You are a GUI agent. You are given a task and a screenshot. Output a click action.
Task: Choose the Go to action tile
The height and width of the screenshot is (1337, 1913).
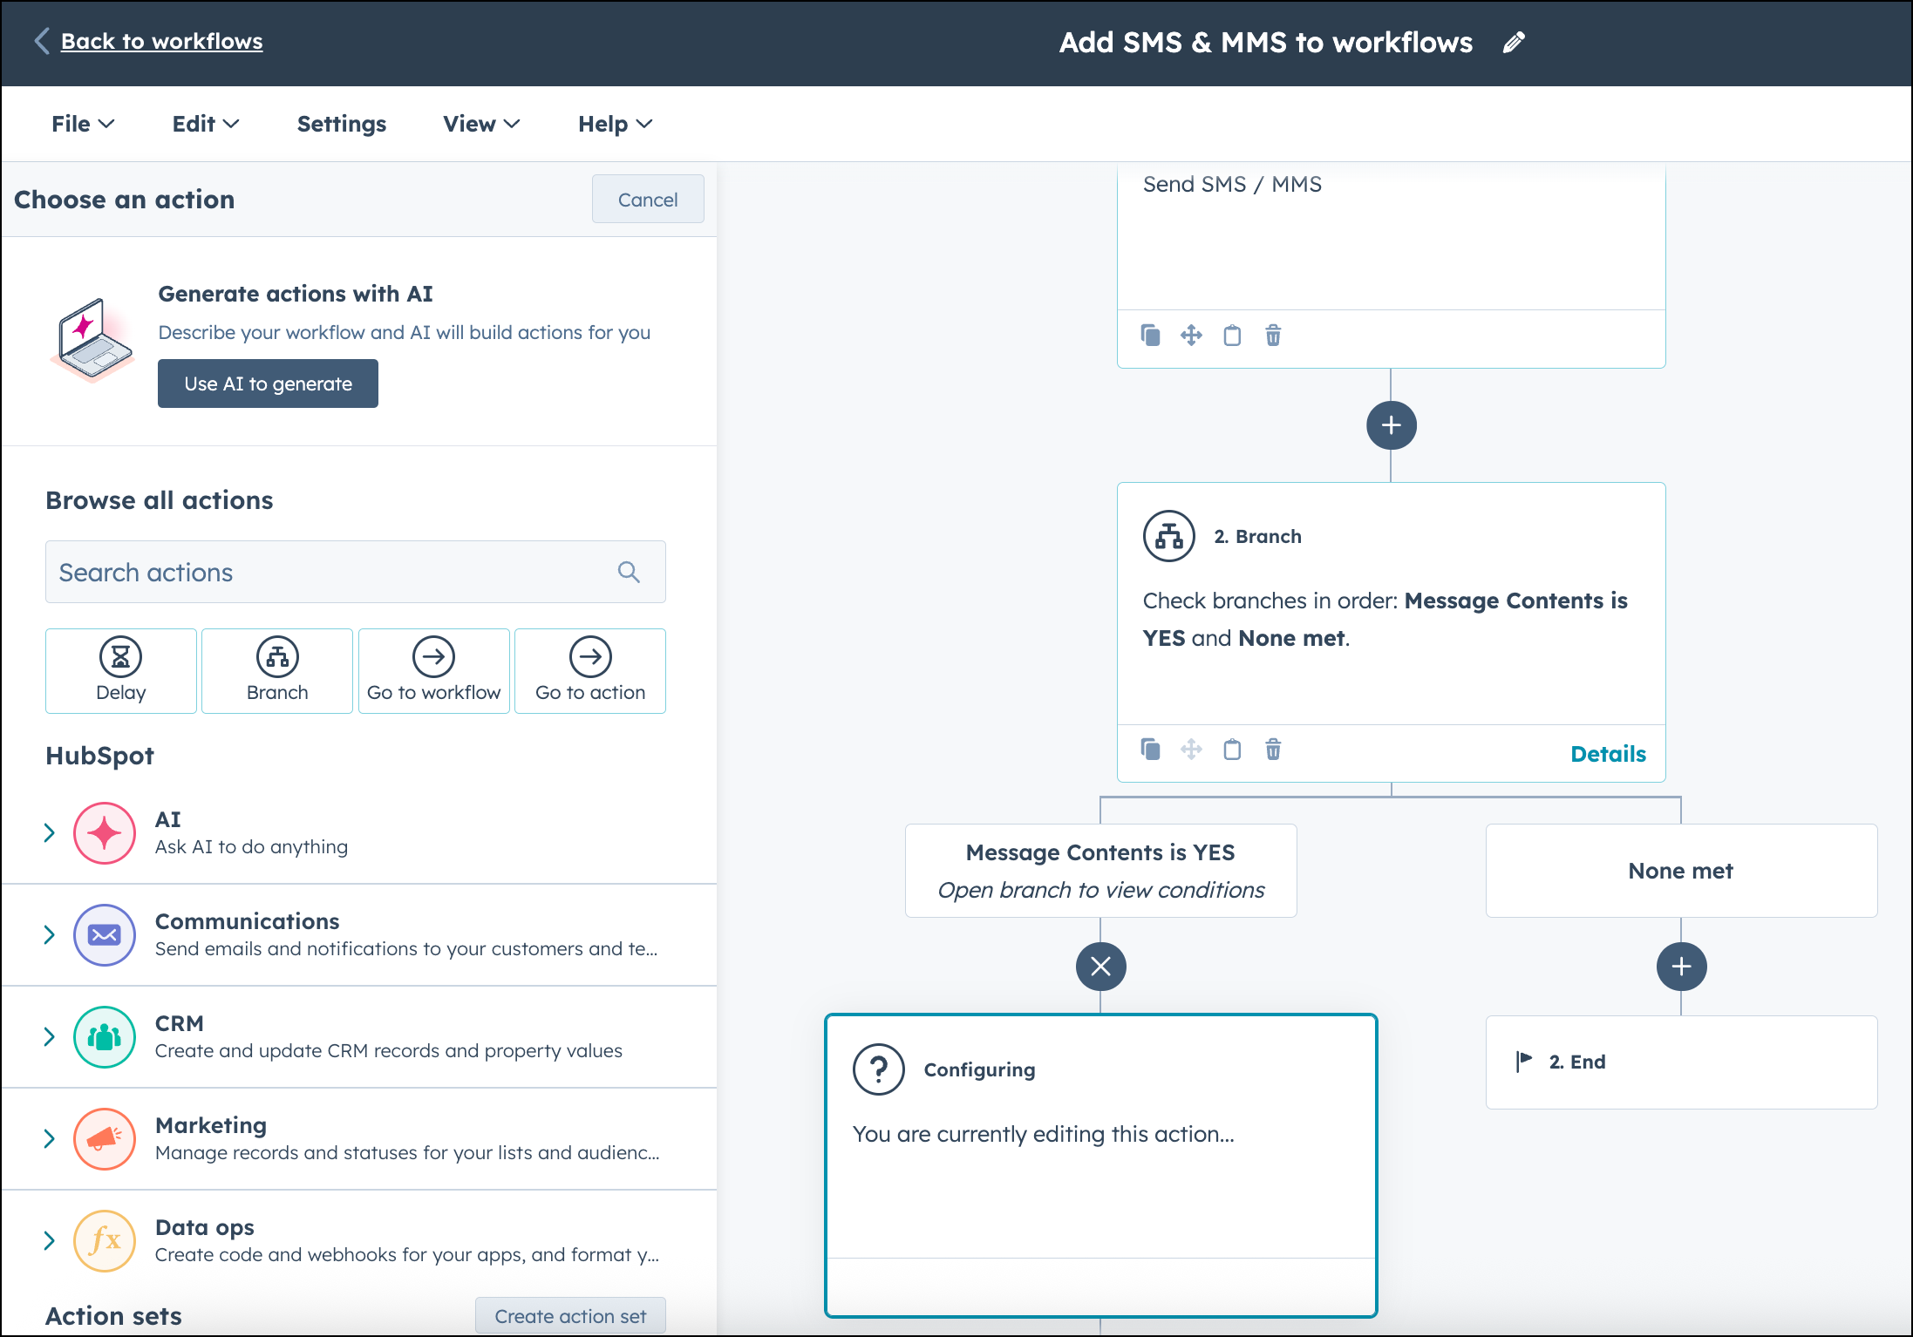590,670
